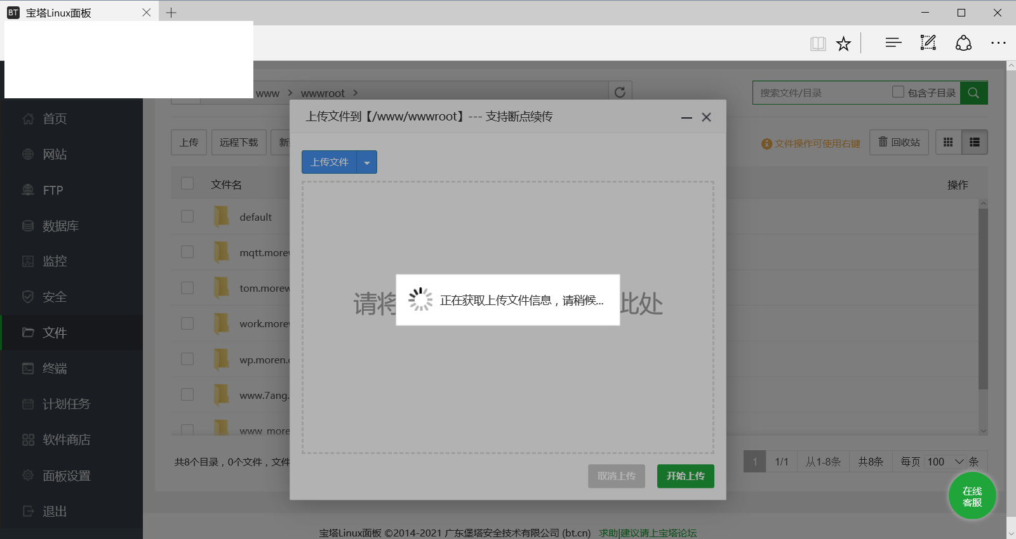
Task: Open 计划任务 in sidebar
Action: pyautogui.click(x=71, y=404)
